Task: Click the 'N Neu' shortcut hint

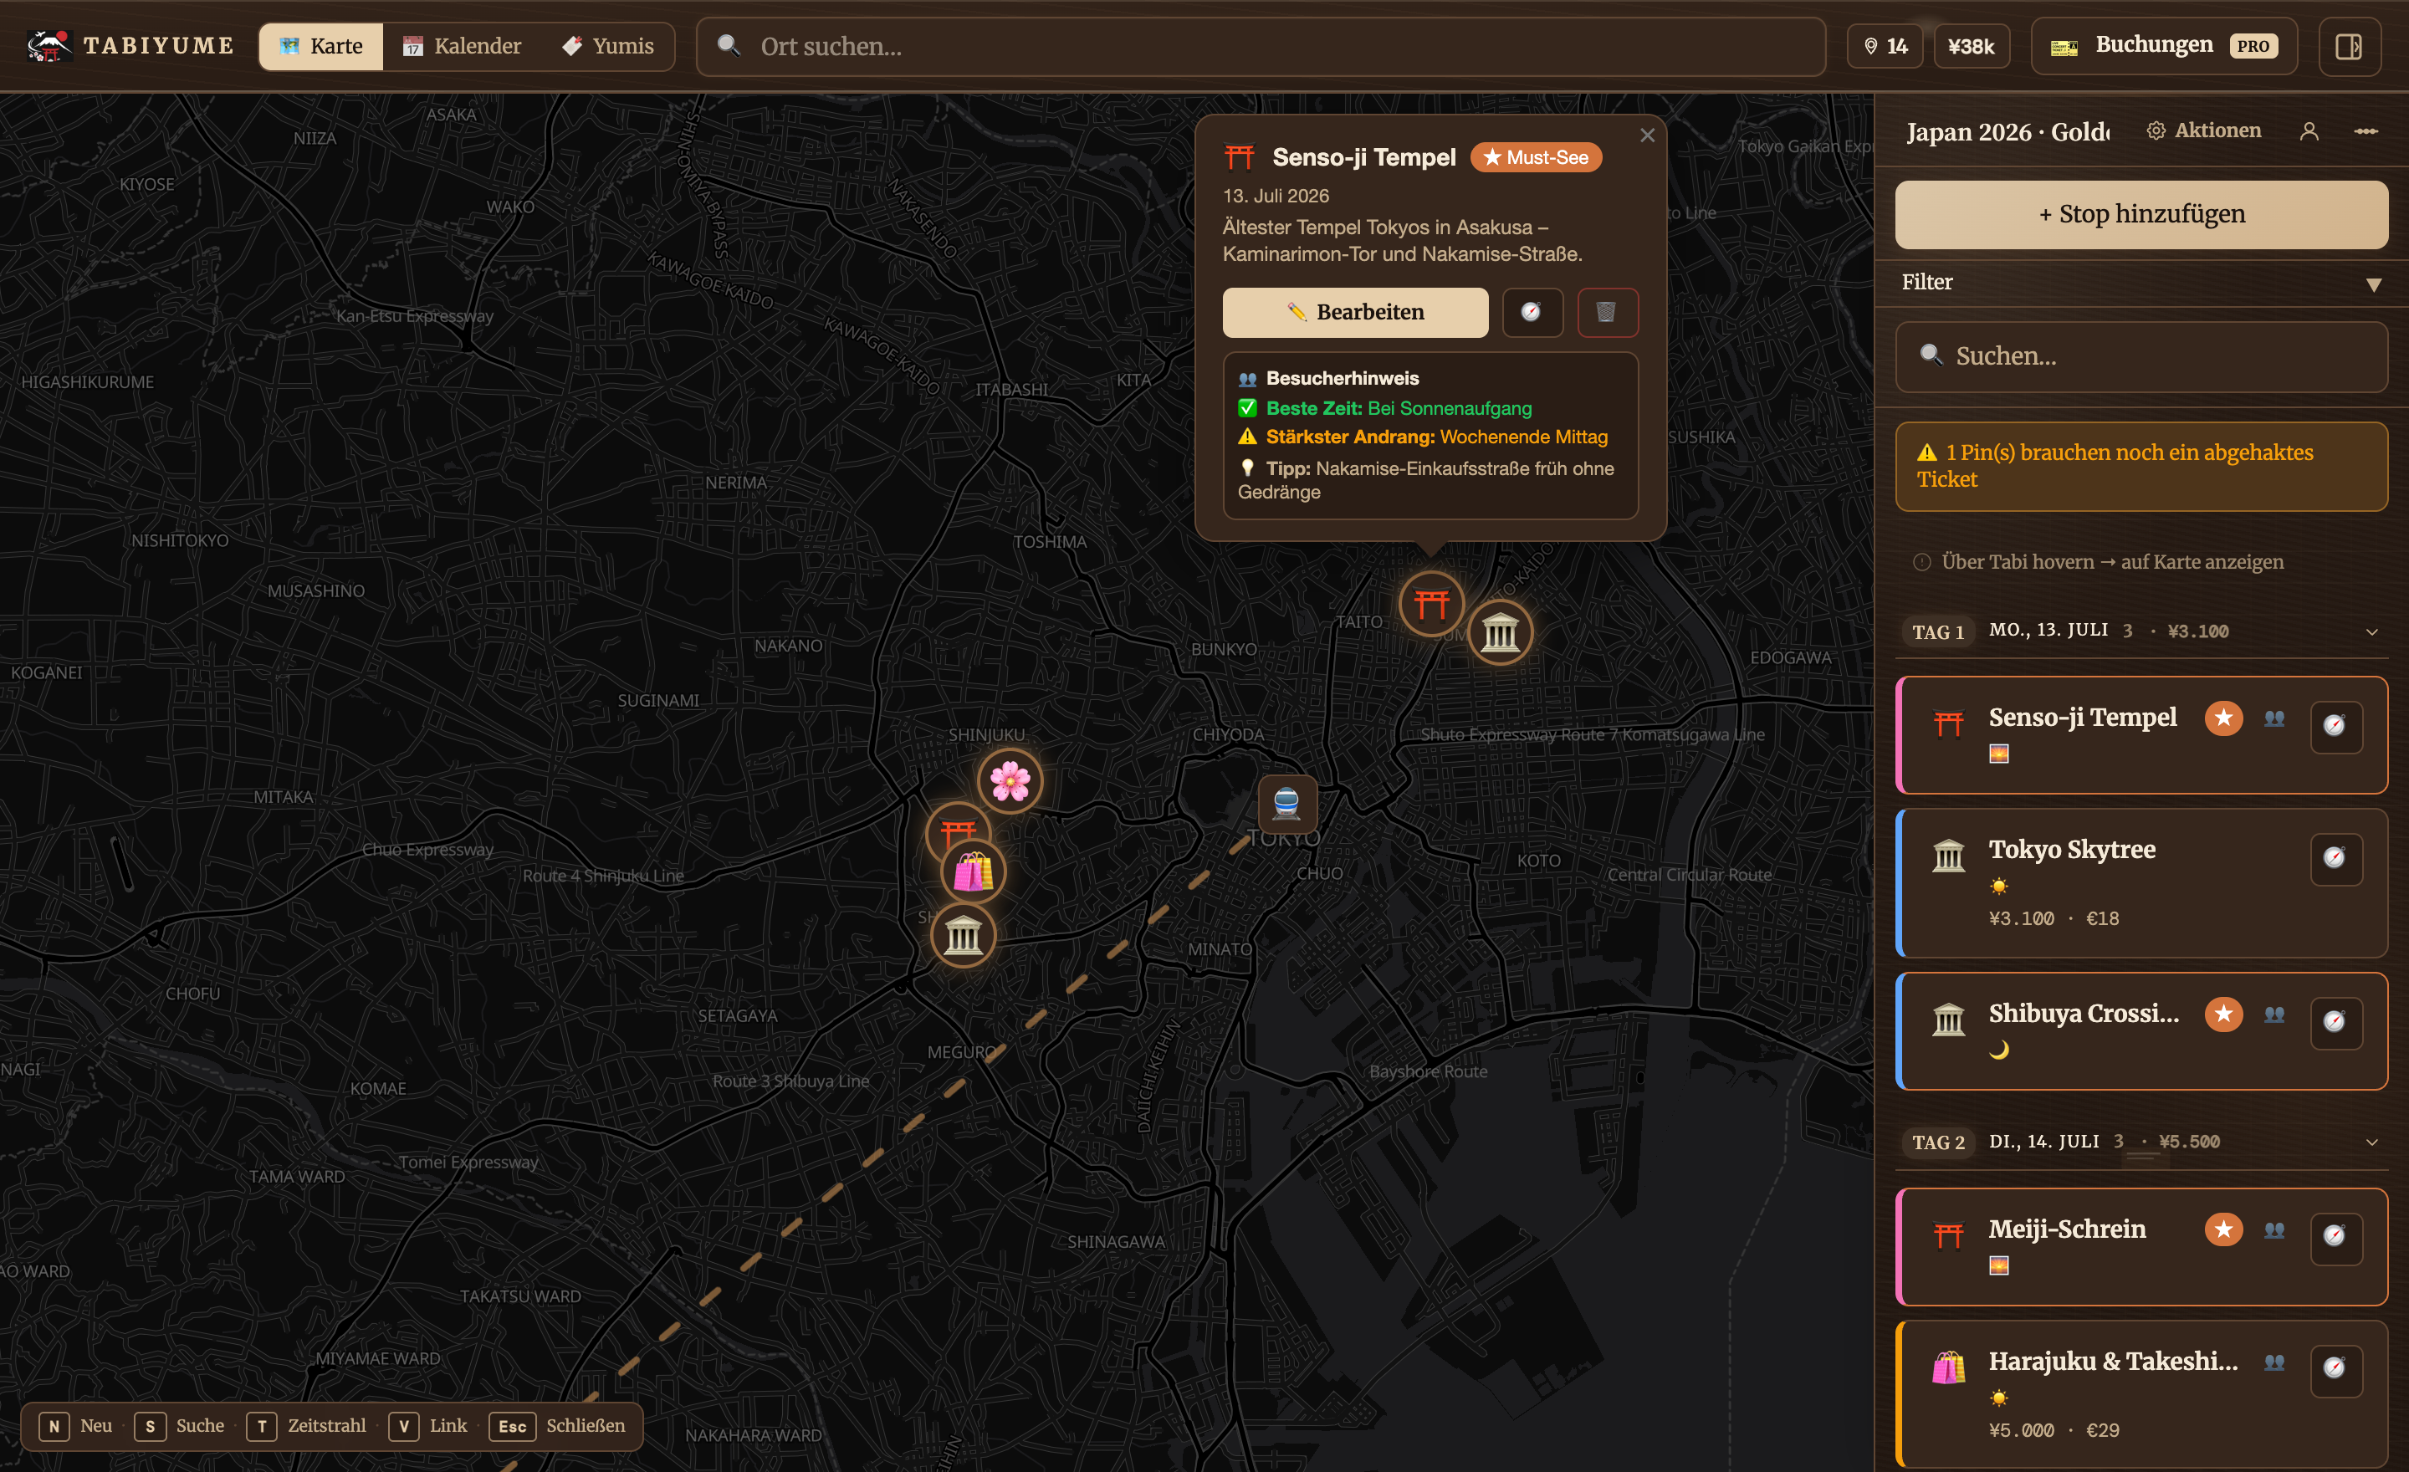Action: coord(76,1426)
